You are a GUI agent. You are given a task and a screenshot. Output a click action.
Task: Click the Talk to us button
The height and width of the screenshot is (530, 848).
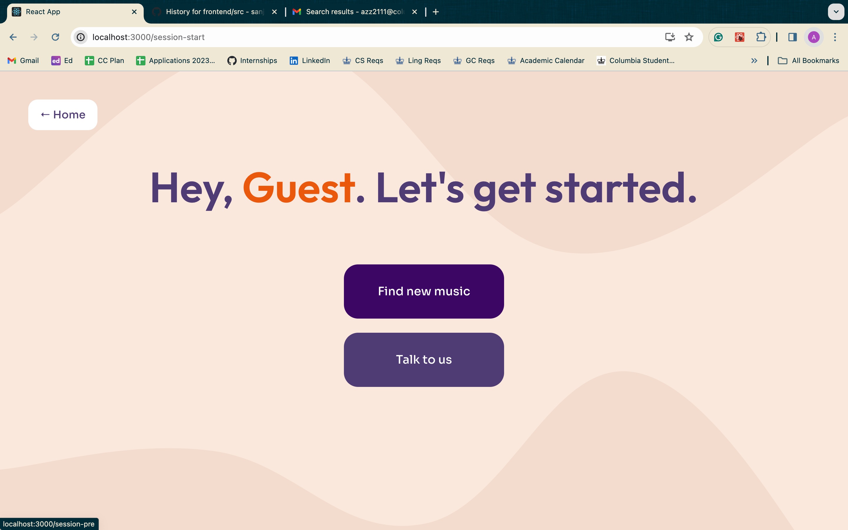(424, 360)
